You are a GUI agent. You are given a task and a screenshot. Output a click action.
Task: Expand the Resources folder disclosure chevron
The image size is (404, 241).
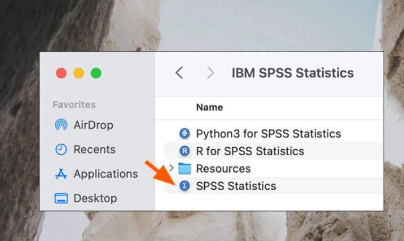(171, 168)
